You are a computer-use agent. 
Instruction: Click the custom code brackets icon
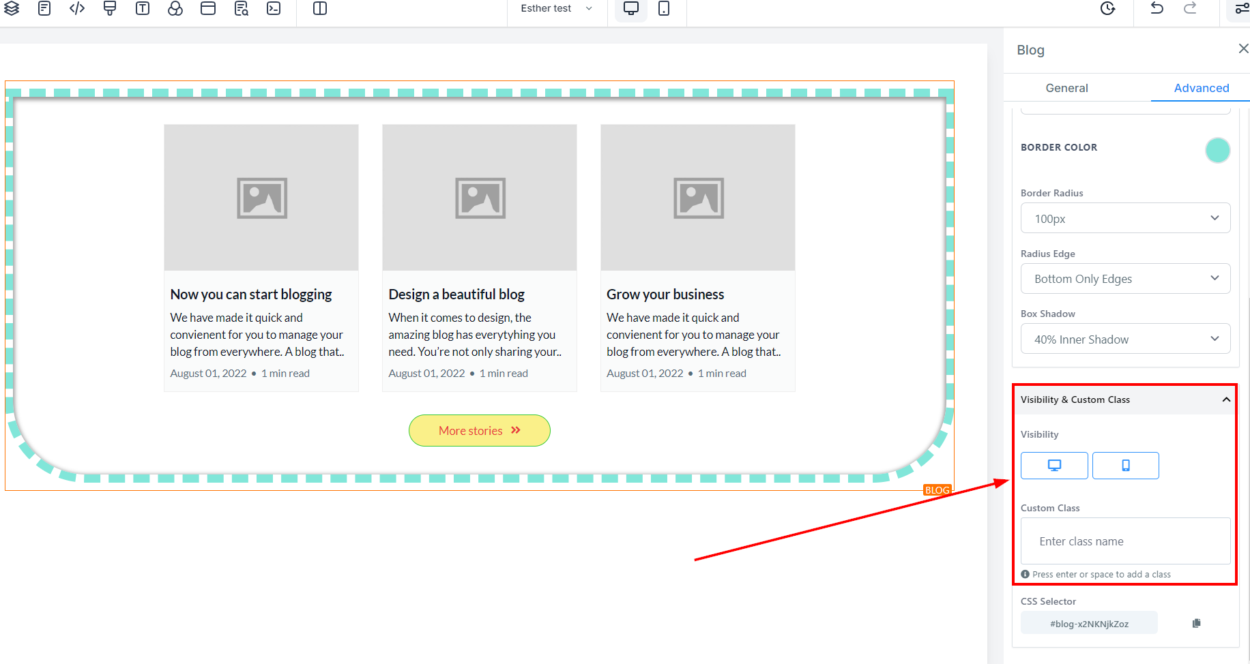coord(77,8)
